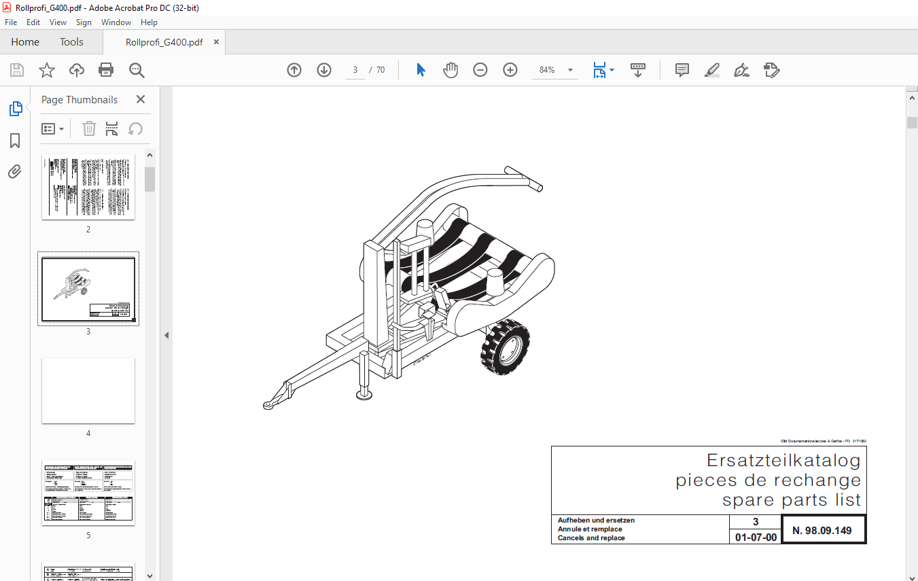Open Attachments paperclip panel
The height and width of the screenshot is (581, 918).
click(15, 171)
